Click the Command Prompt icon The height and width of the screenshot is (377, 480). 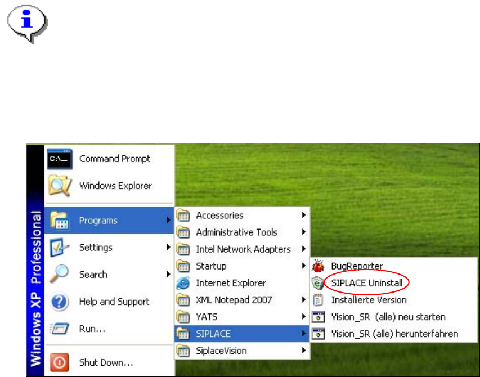[x=60, y=159]
